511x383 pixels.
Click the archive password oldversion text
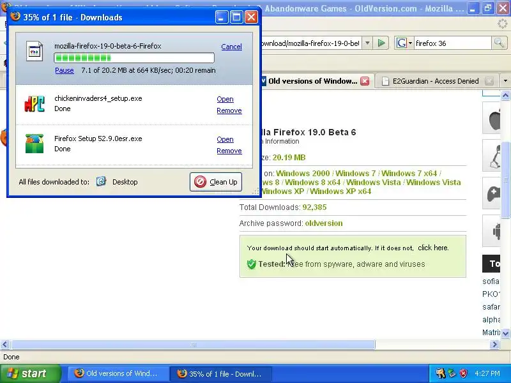tap(324, 223)
